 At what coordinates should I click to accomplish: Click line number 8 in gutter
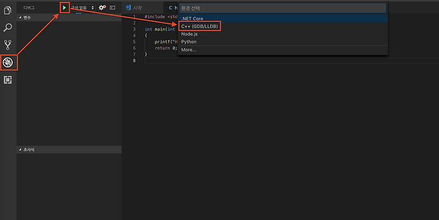[134, 61]
